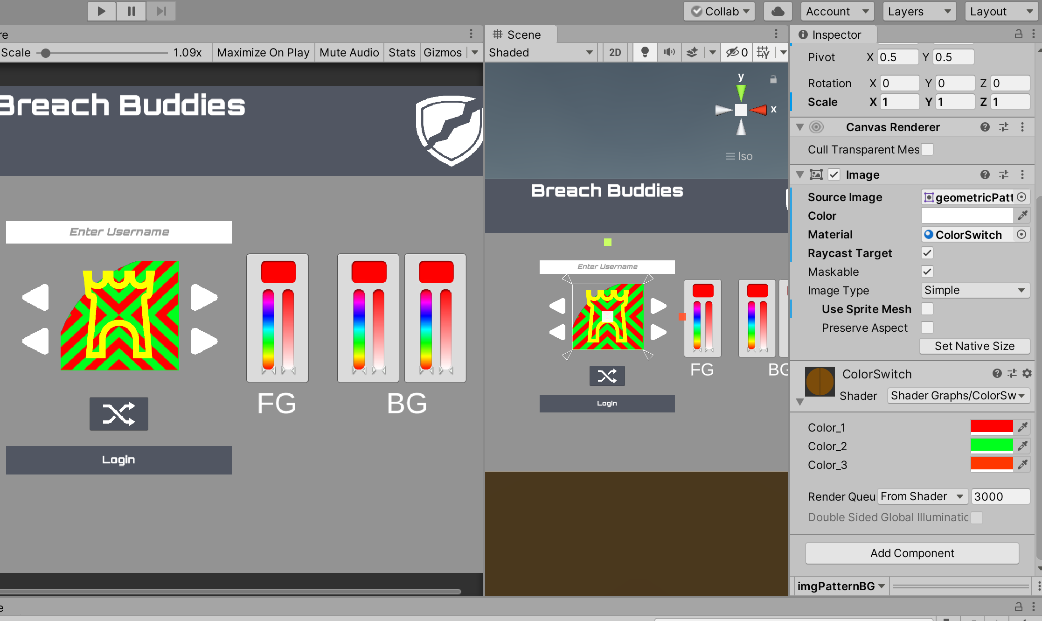The image size is (1042, 621).
Task: Open the Image Type dropdown showing Simple
Action: click(975, 290)
